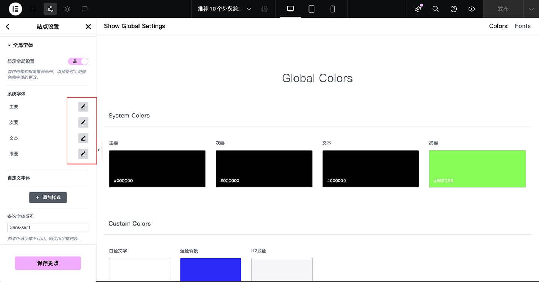
Task: Switch to the Colors tab
Action: tap(498, 26)
